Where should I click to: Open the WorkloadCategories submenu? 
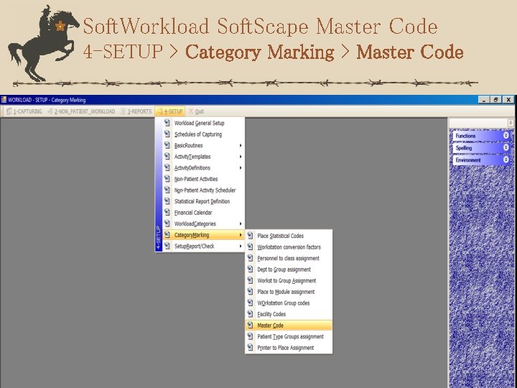(x=204, y=224)
